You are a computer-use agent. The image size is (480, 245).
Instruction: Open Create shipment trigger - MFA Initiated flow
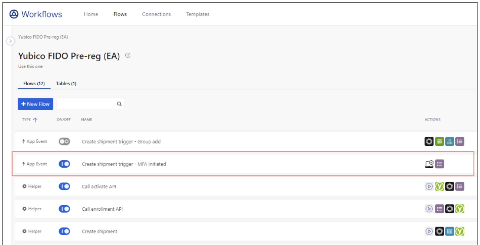[124, 164]
